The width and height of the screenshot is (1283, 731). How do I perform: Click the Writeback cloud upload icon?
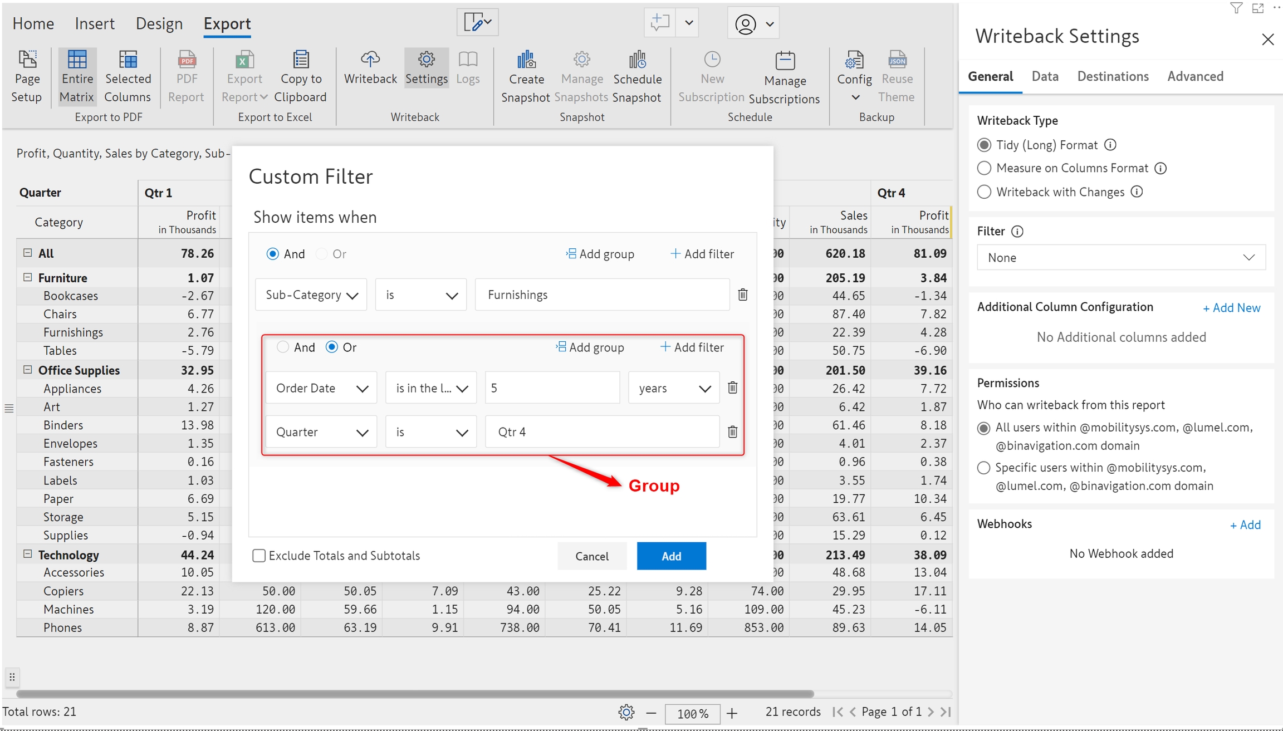pyautogui.click(x=370, y=60)
